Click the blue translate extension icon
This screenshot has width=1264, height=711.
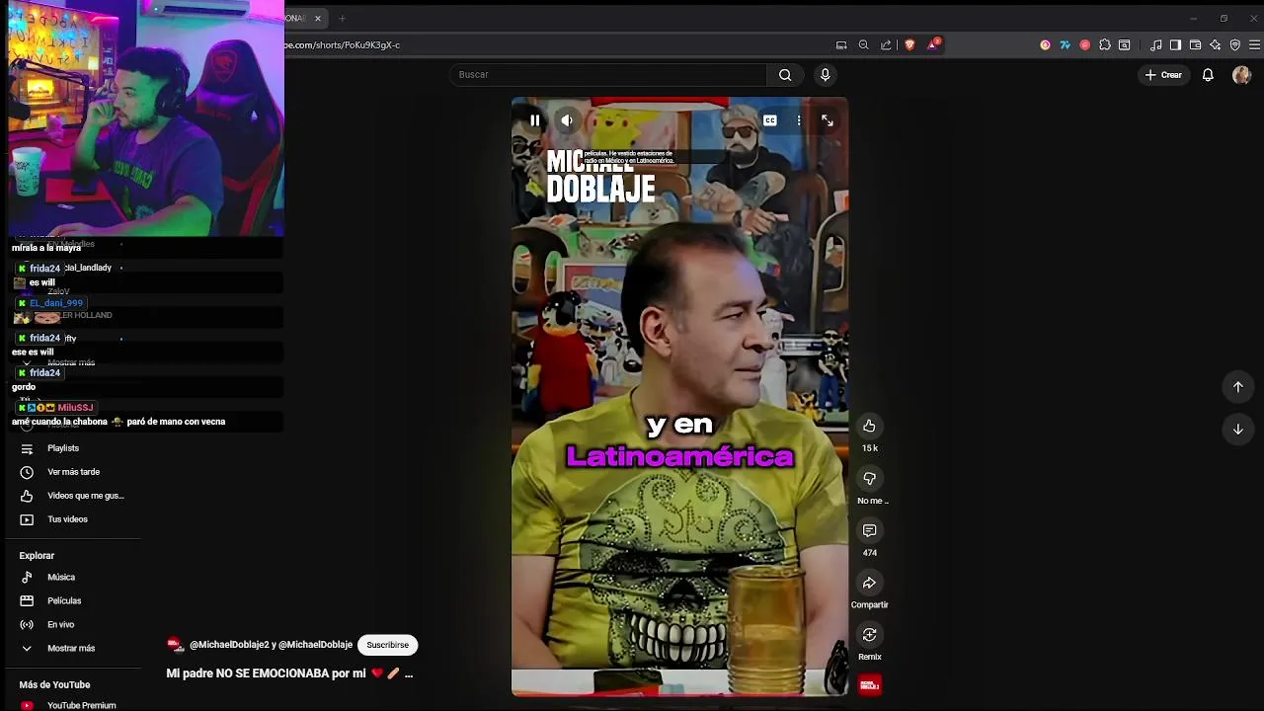pos(1065,44)
